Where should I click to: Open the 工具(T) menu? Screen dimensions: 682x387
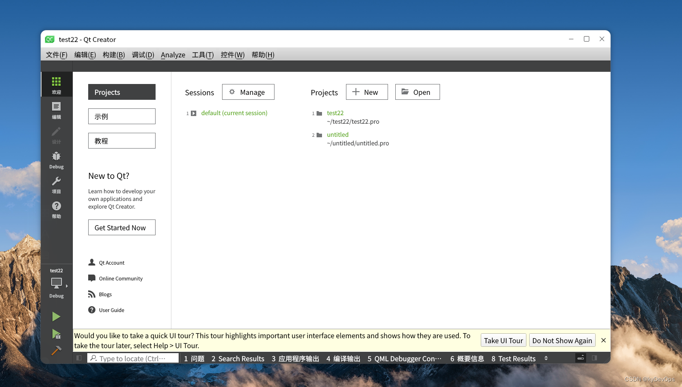click(203, 55)
